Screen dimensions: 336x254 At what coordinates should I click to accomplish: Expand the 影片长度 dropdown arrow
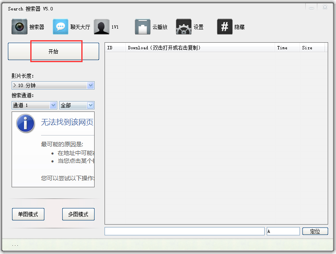(x=91, y=85)
